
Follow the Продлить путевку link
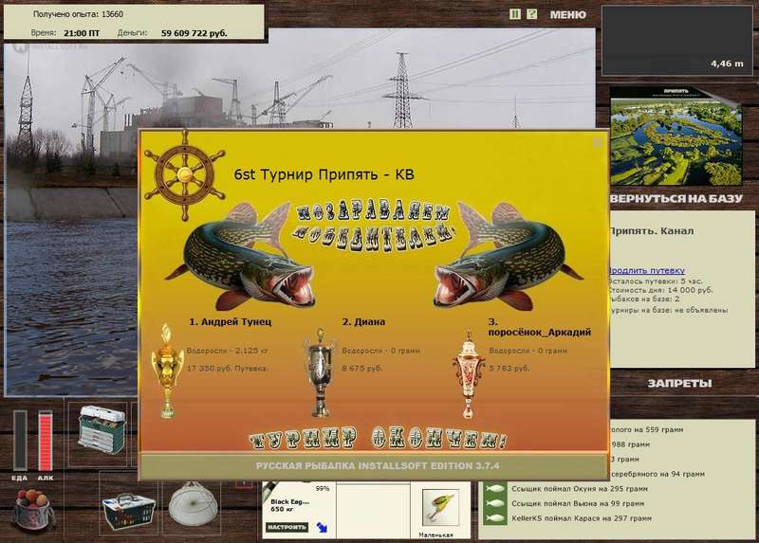click(647, 271)
